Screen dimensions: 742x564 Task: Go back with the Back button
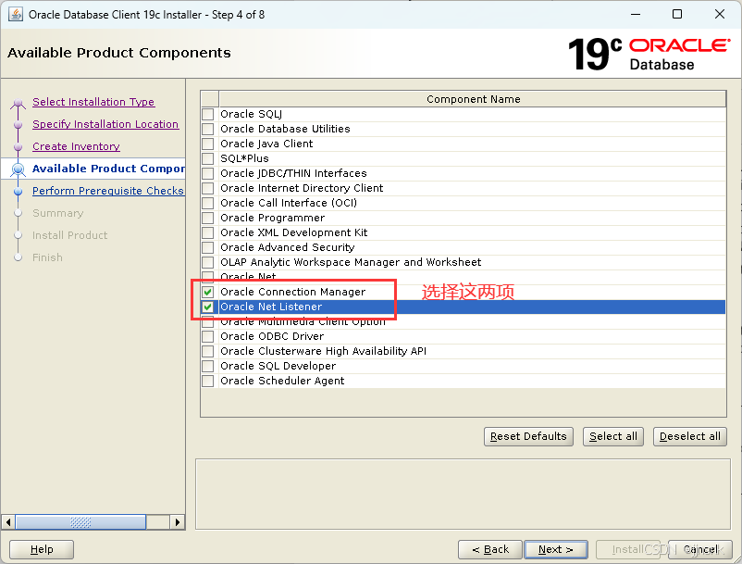pyautogui.click(x=490, y=549)
